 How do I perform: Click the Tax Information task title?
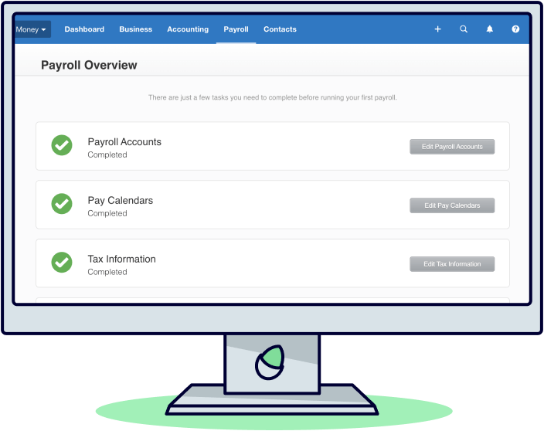click(121, 260)
